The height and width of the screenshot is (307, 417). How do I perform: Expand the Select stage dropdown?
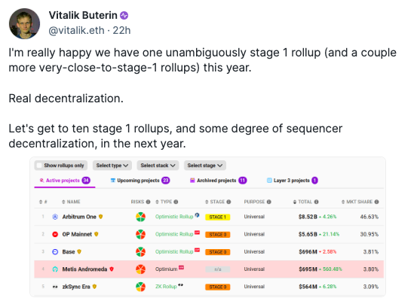(205, 166)
